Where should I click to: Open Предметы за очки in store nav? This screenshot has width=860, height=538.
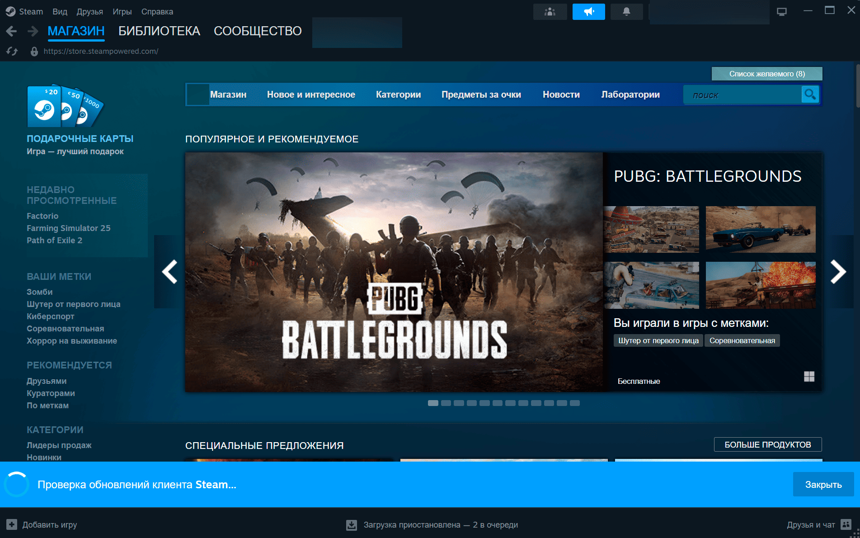481,94
